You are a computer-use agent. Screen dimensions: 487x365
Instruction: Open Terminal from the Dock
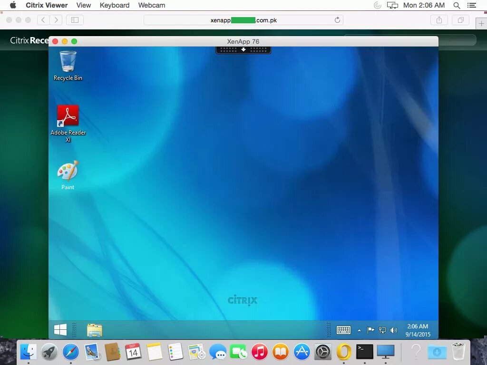pos(364,352)
